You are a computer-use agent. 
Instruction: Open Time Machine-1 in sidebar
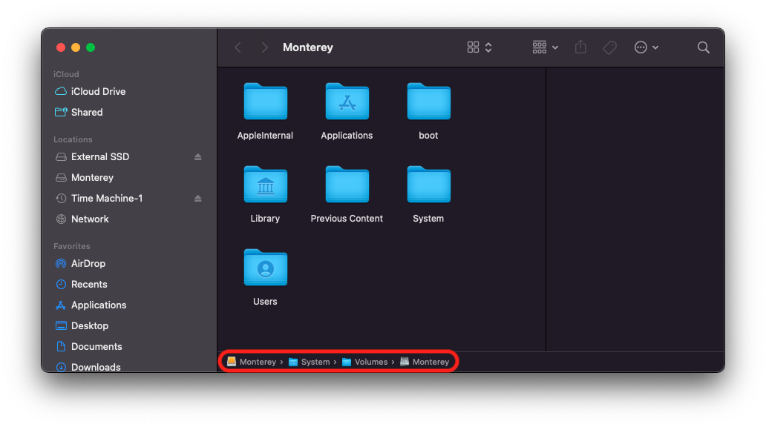pyautogui.click(x=99, y=198)
